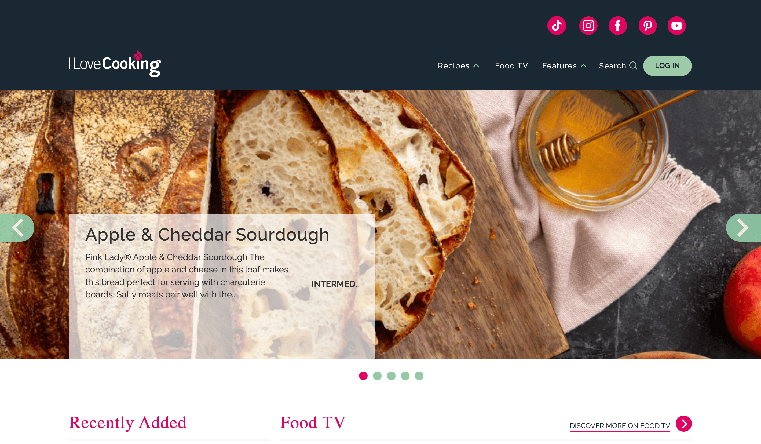Click the LOG IN button

pyautogui.click(x=667, y=66)
